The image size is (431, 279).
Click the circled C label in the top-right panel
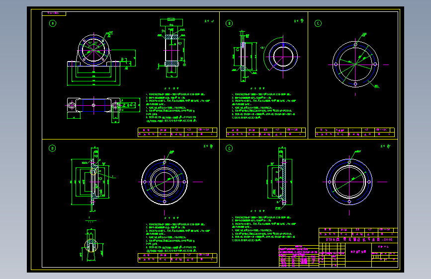click(318, 23)
